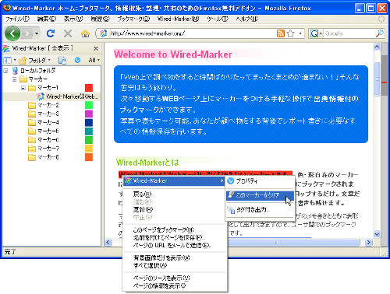Click the new folder icon beside フォルダ

pyautogui.click(x=23, y=61)
